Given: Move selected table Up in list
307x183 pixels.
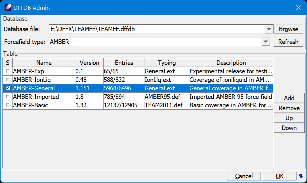Looking at the screenshot, I should pyautogui.click(x=289, y=118).
